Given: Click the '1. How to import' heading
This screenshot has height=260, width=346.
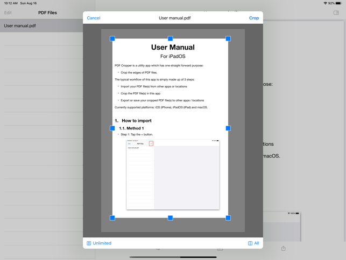Looking at the screenshot, I should click(x=133, y=121).
